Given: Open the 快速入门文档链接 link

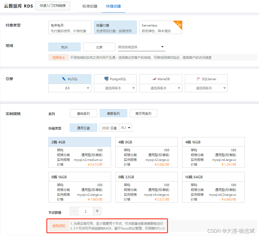Looking at the screenshot, I should coord(52,6).
